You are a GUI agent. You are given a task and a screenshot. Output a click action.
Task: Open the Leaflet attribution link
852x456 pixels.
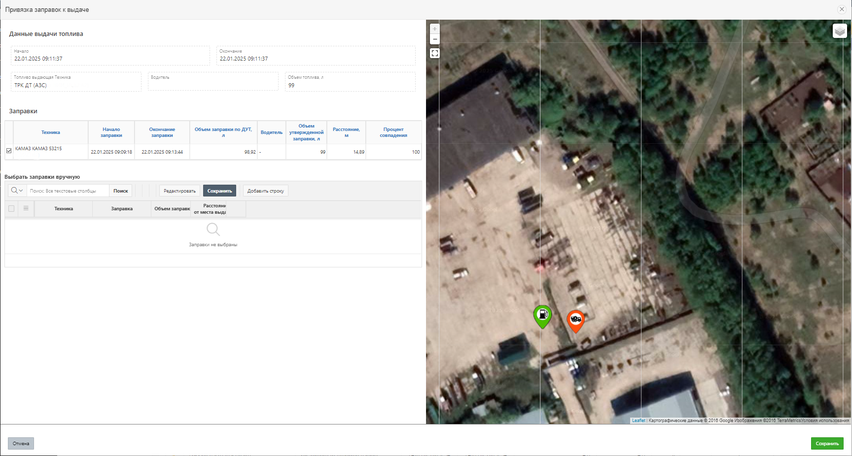639,421
